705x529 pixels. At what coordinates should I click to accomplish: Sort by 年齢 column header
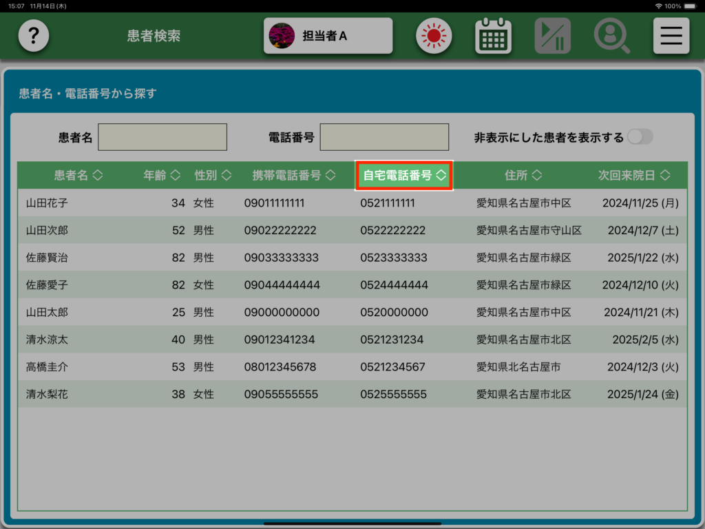(162, 176)
